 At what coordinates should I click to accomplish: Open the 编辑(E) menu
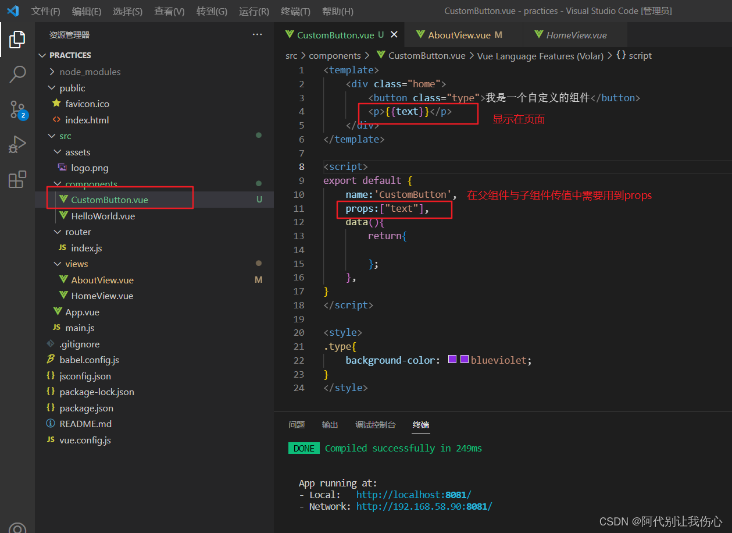pos(87,11)
